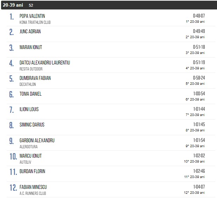Click the participant count 52

(x=31, y=6)
